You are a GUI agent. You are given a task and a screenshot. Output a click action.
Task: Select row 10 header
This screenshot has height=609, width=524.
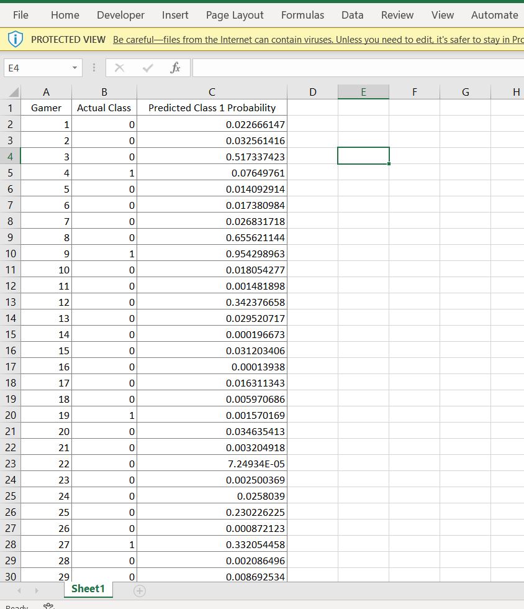coord(9,254)
